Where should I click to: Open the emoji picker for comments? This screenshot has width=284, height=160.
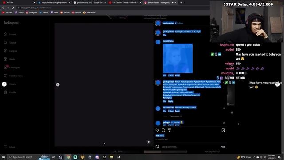158,147
